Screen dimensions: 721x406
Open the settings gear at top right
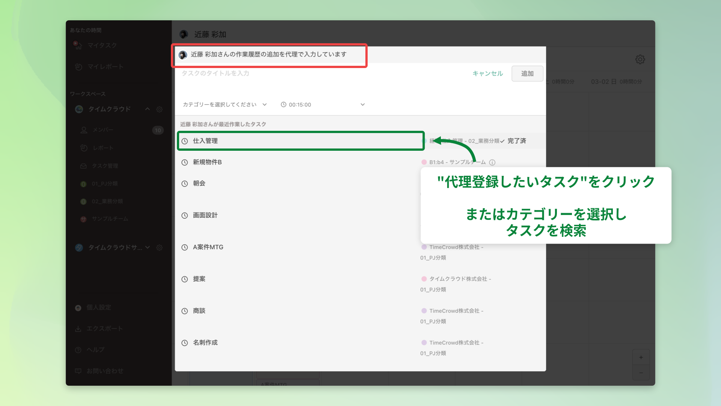coord(640,59)
